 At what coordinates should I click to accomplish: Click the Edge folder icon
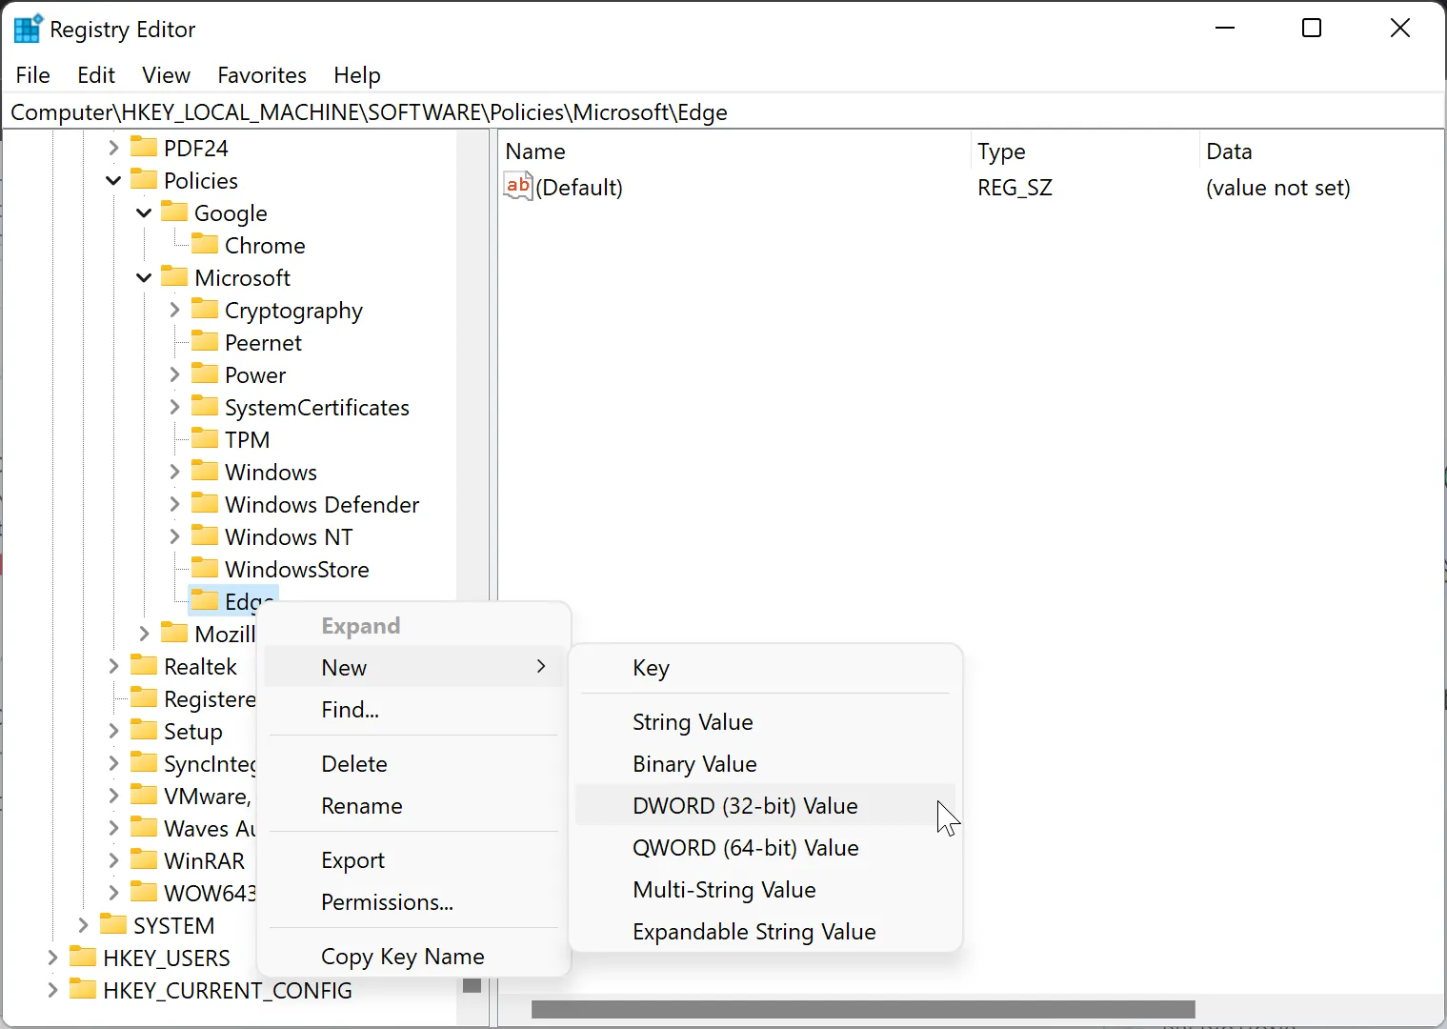(x=206, y=600)
